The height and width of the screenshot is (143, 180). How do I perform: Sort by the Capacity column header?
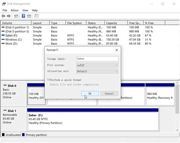(x=116, y=23)
